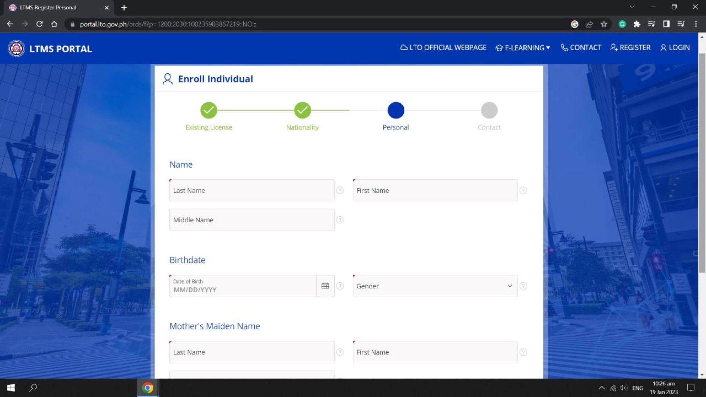Go to browser home page icon
This screenshot has width=706, height=397.
click(54, 24)
